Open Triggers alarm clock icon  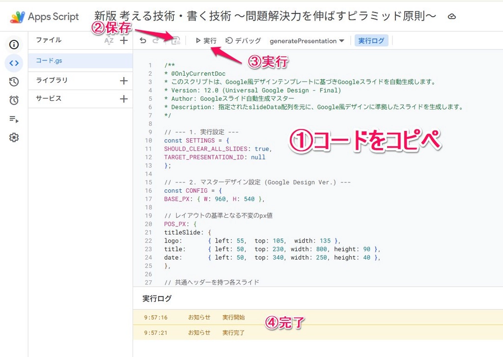[x=14, y=100]
